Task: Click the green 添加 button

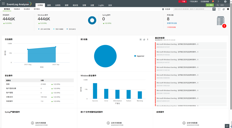Action: click(210, 5)
